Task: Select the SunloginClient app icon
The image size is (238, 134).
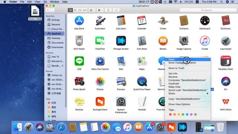Action: tap(100, 102)
